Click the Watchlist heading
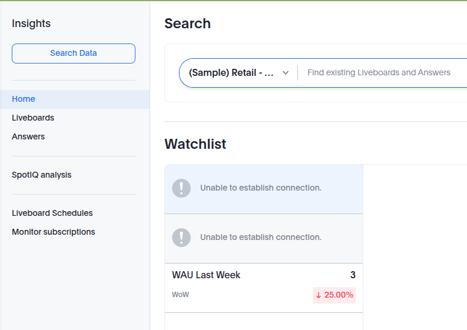The height and width of the screenshot is (330, 467). (195, 144)
